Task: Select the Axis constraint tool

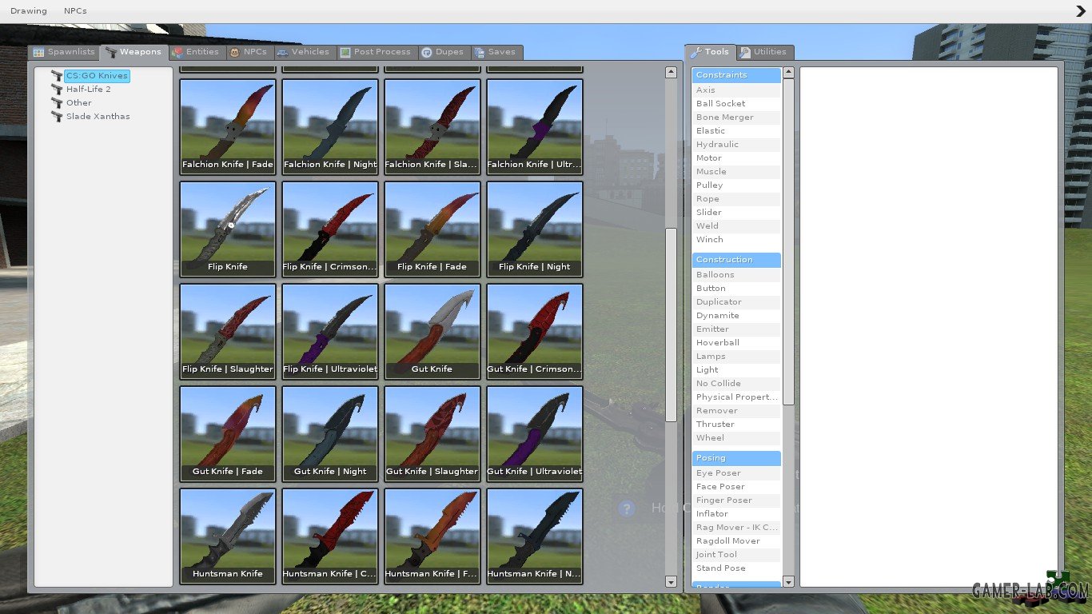Action: tap(736, 90)
